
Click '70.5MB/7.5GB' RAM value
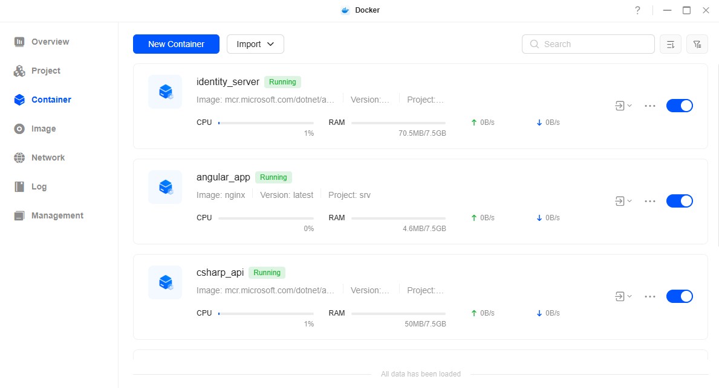click(x=422, y=133)
